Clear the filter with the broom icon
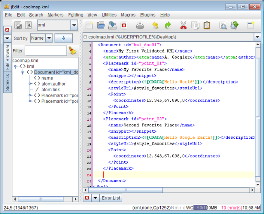Image resolution: width=264 pixels, height=214 pixels. pos(73,50)
